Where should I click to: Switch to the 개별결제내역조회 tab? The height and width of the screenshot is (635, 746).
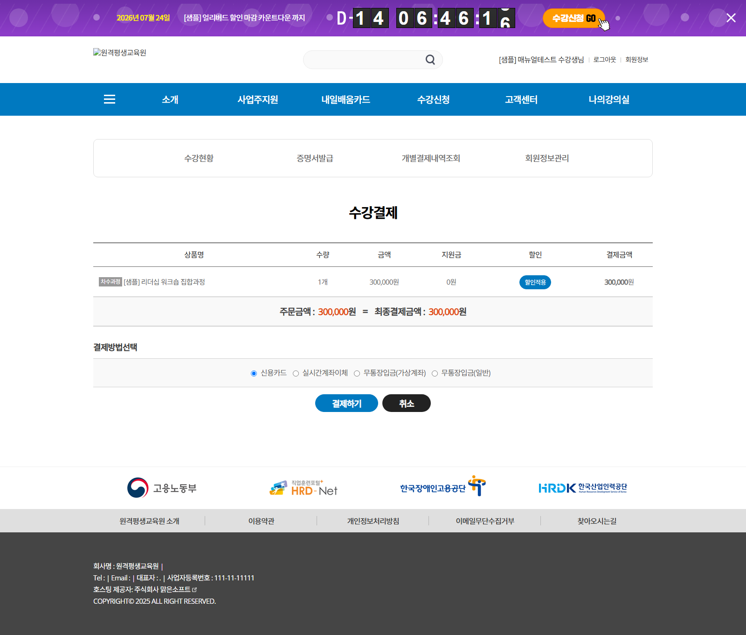[x=431, y=158]
